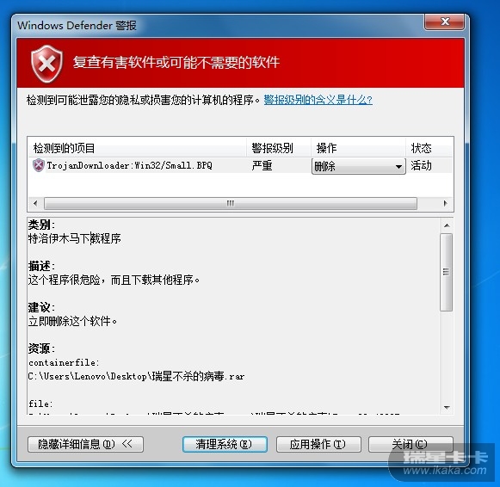This screenshot has height=487, width=500.
Task: Select the TrojanDownloader:Win32/Small.BPQ row
Action: pyautogui.click(x=240, y=165)
